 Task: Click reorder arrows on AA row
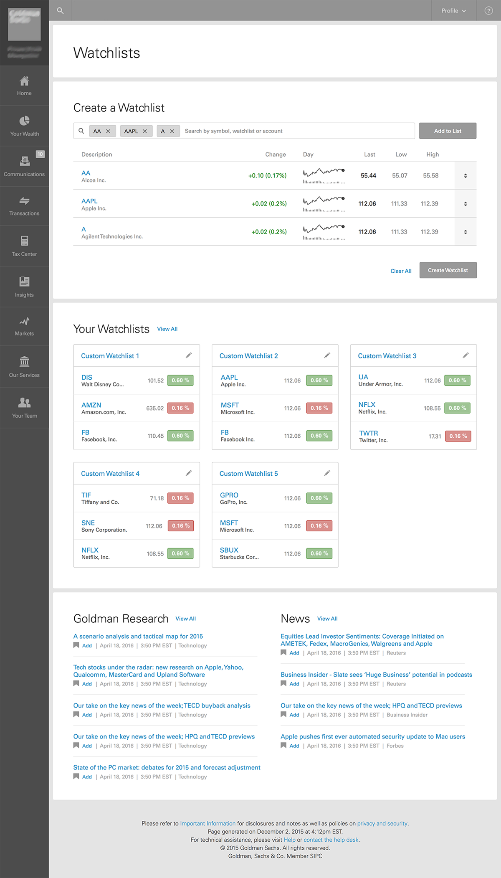[x=466, y=176]
